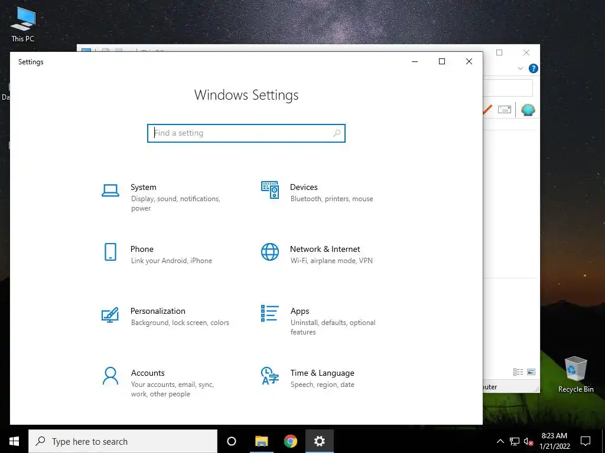Click 'Link your Android, iPhone' text
Image resolution: width=605 pixels, height=453 pixels.
(171, 261)
